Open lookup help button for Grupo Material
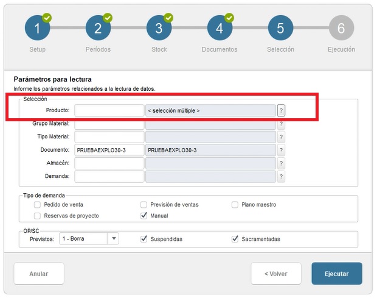Screen dimensions: 377x298 click(x=281, y=124)
